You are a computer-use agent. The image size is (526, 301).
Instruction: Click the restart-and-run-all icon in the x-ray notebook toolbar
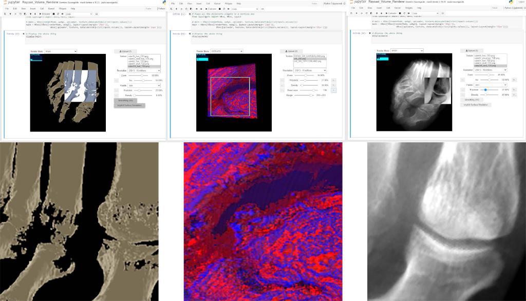tap(409, 13)
